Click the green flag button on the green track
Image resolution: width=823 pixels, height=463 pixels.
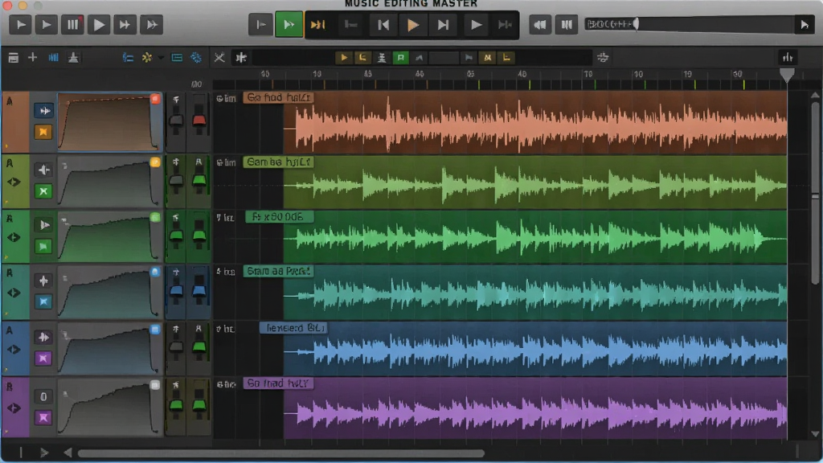click(x=43, y=246)
